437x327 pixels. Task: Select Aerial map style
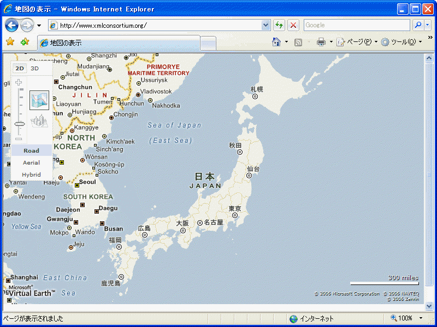pyautogui.click(x=31, y=162)
